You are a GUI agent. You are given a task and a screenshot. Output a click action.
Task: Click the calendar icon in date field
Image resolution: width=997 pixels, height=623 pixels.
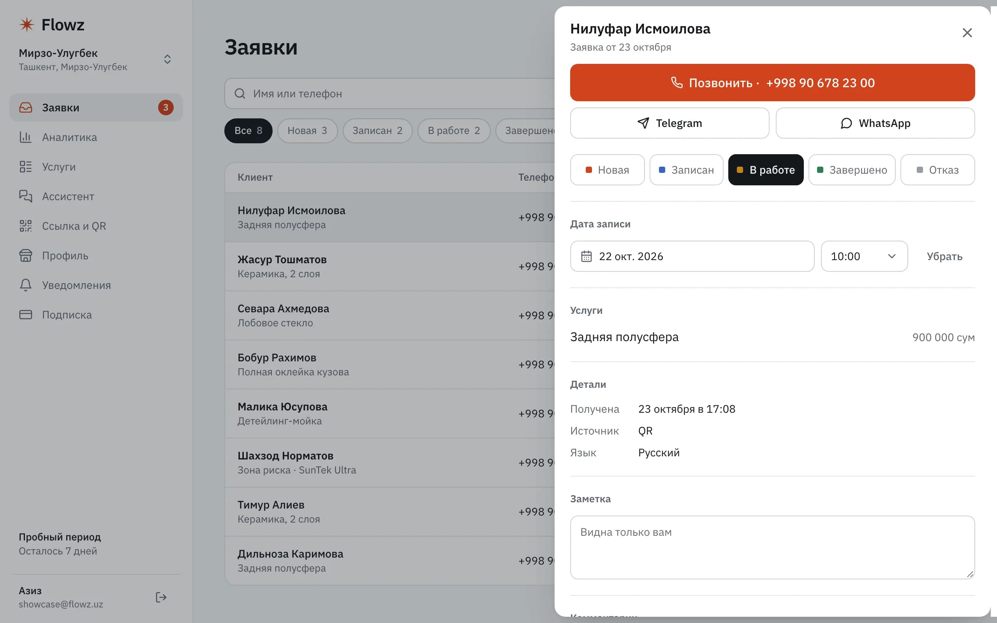(586, 256)
